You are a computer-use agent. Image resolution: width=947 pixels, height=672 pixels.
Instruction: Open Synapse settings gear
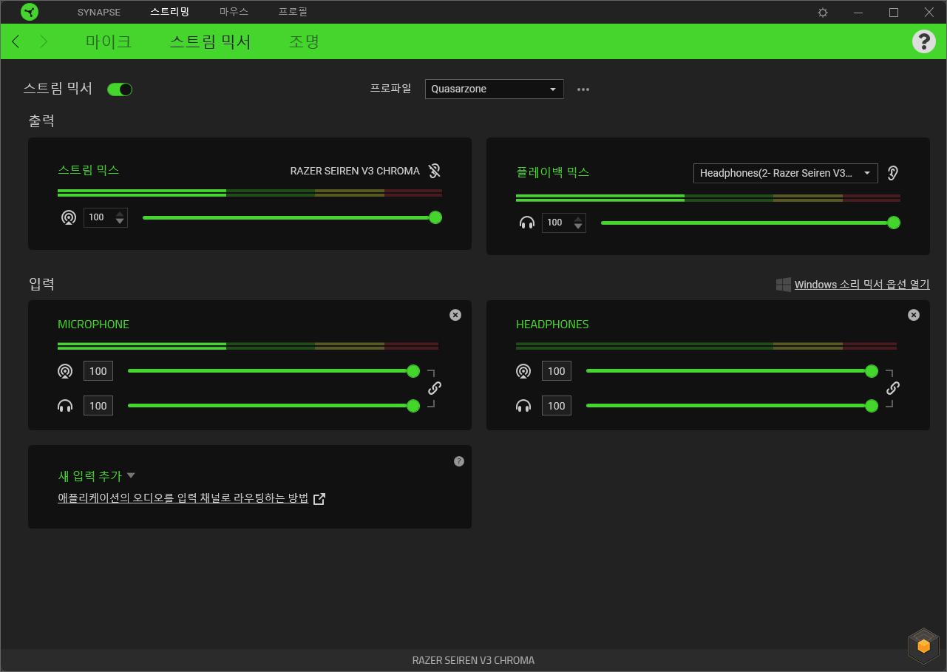(x=823, y=13)
